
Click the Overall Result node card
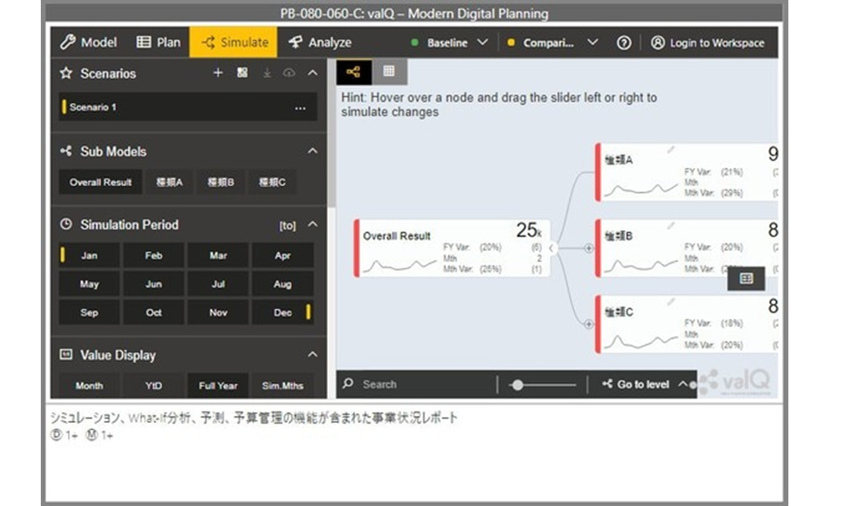[x=452, y=248]
